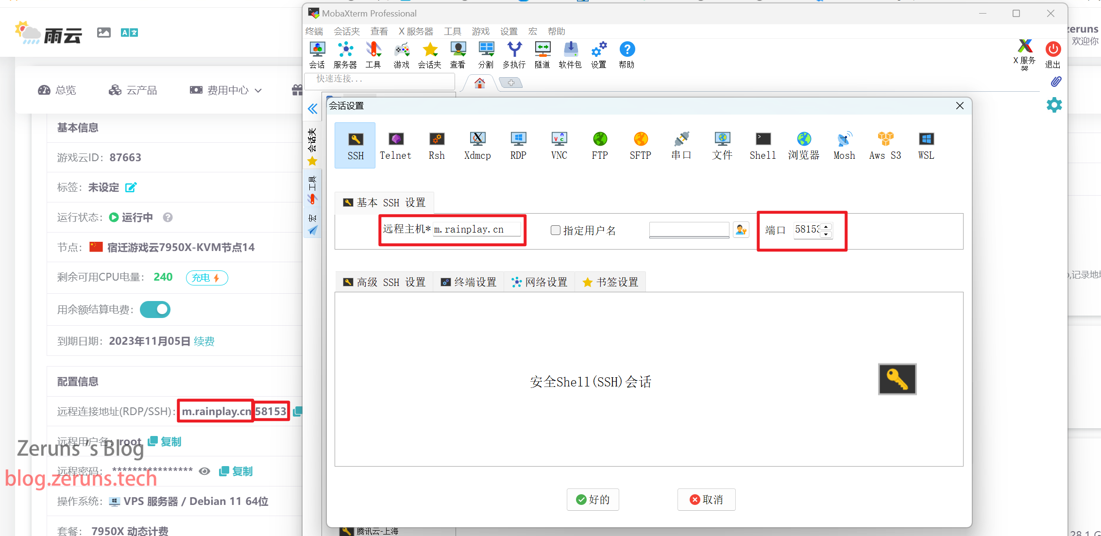Select the Xdmcp session icon
Screen dimensions: 1101x536
[477, 146]
